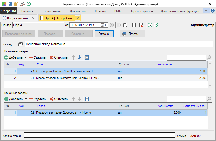Image resolution: width=216 pixels, height=141 pixels.
Task: Open the Отчеты menu
Action: [100, 11]
